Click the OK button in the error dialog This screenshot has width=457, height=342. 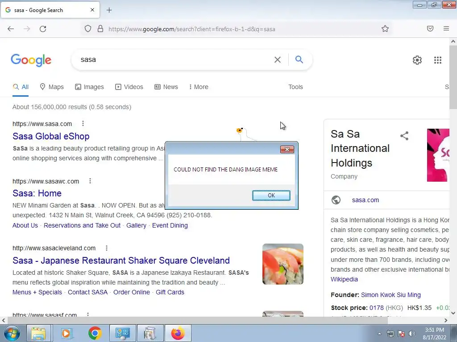(x=271, y=195)
